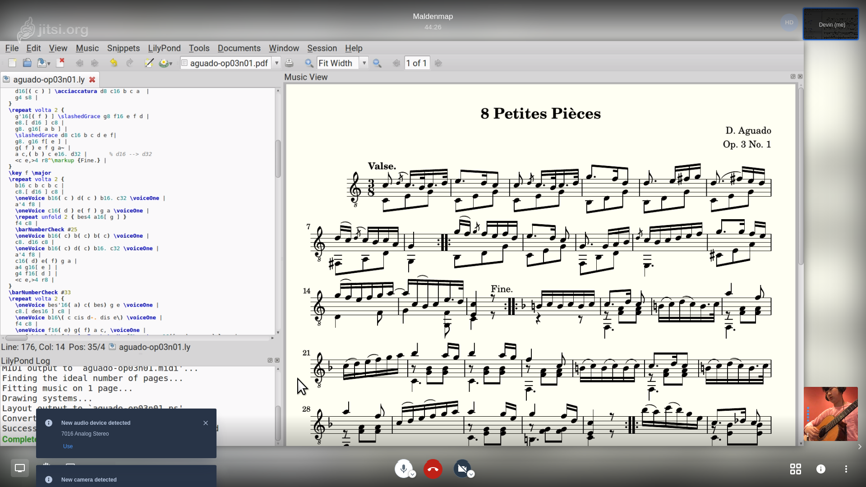Click the HD video quality indicator
Image resolution: width=866 pixels, height=487 pixels.
coord(789,23)
